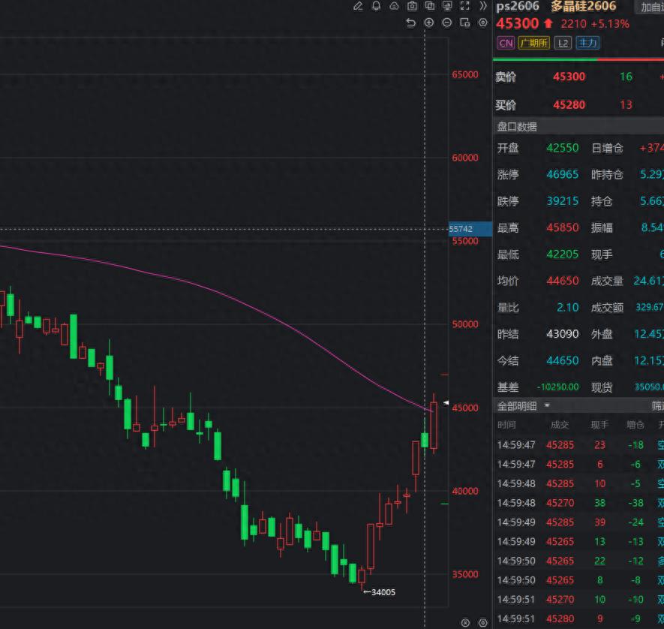
Task: Add ps2606 to watchlist via 加自选
Action: tap(651, 8)
